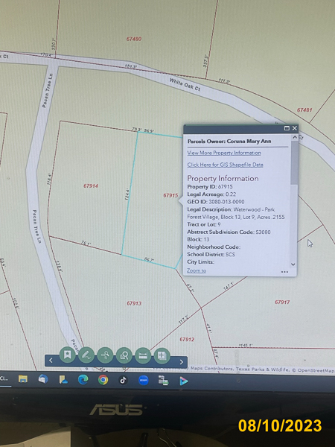Open the Add Data widget
335x447 pixels.
[162, 355]
